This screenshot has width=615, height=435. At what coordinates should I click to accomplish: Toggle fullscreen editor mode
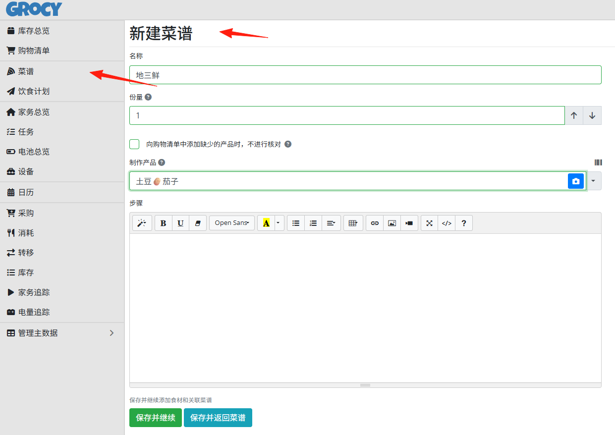[430, 223]
